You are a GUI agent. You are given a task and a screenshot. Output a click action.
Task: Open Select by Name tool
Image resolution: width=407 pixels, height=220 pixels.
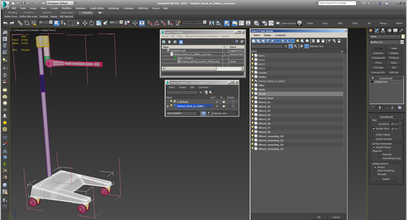click(x=63, y=23)
